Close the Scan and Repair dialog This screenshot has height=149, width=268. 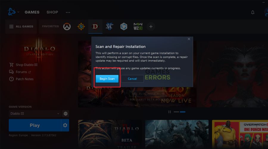click(x=189, y=39)
